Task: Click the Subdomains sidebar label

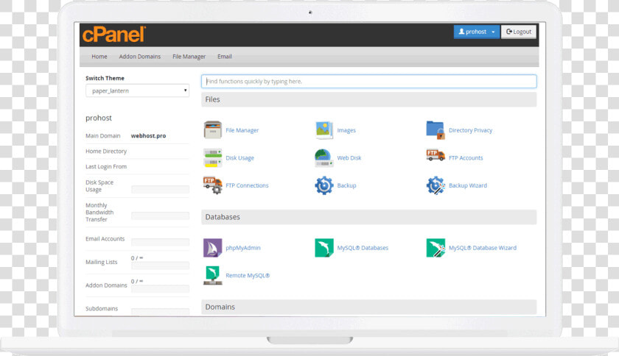Action: tap(102, 308)
